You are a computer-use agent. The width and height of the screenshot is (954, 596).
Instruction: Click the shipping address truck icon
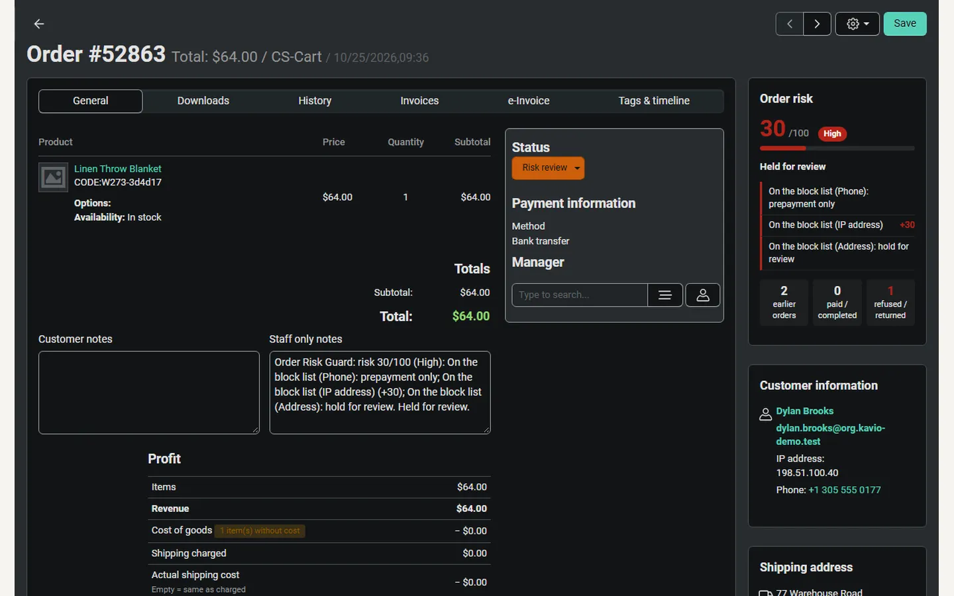tap(766, 593)
